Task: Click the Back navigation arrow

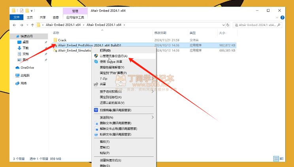Action: pyautogui.click(x=15, y=25)
